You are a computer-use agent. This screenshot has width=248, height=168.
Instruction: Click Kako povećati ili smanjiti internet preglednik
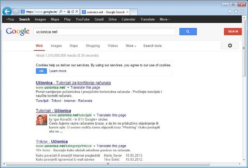click(x=68, y=156)
